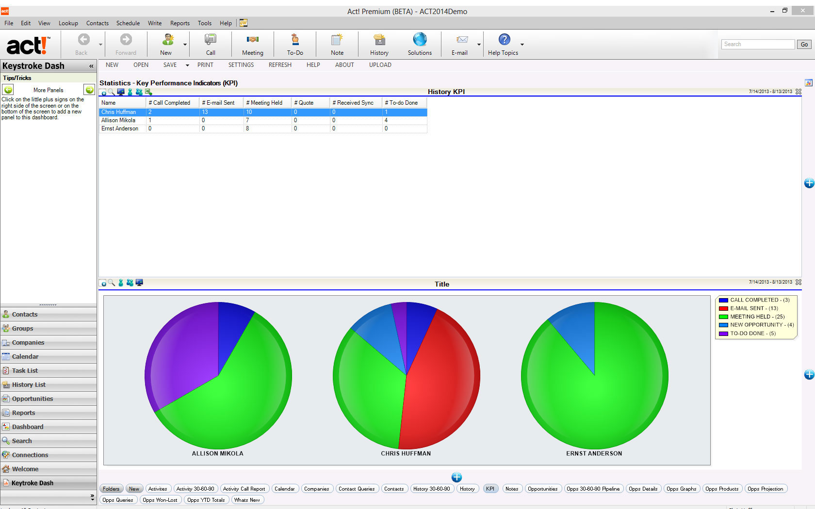The height and width of the screenshot is (509, 815).
Task: Open the Lookup menu
Action: (x=68, y=23)
